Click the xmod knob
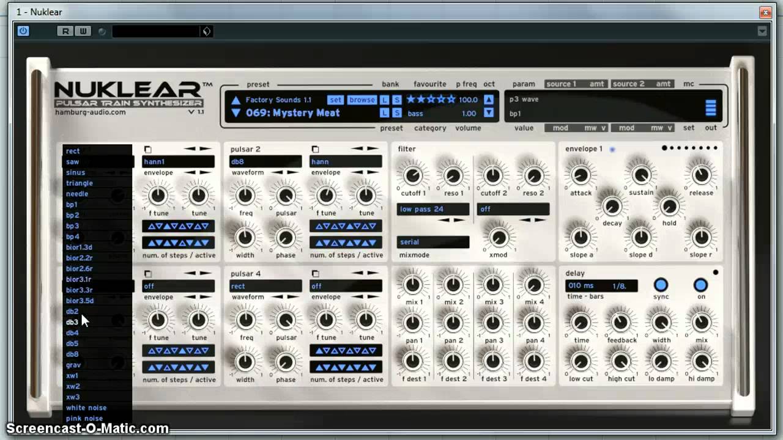This screenshot has height=440, width=783. 499,238
